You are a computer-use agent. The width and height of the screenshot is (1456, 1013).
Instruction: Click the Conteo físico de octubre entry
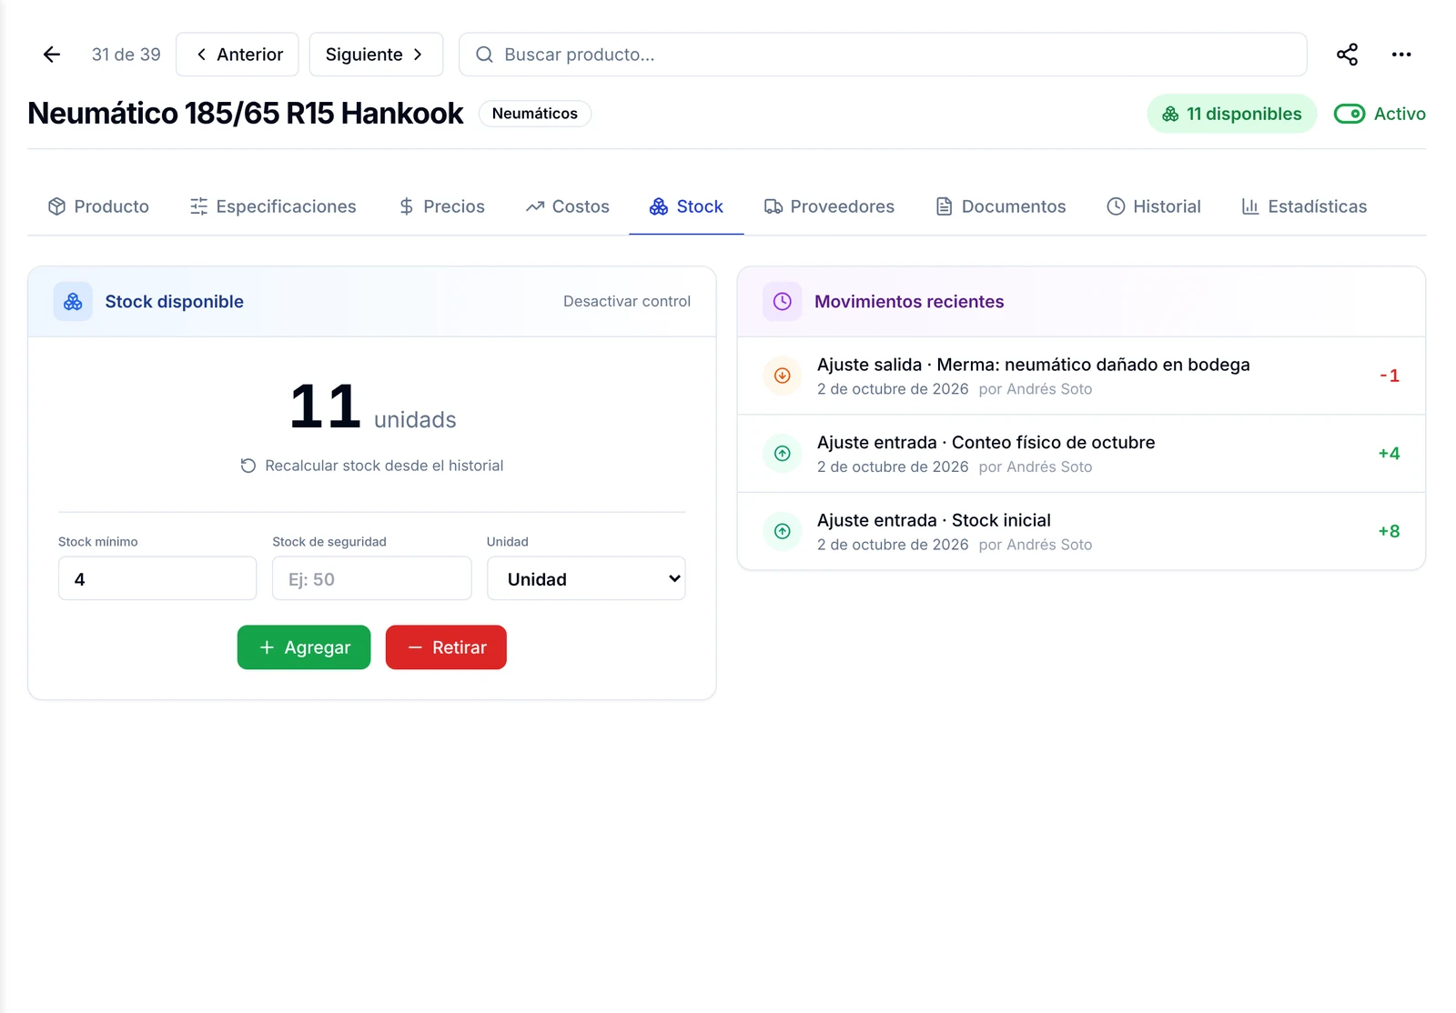click(x=1081, y=454)
